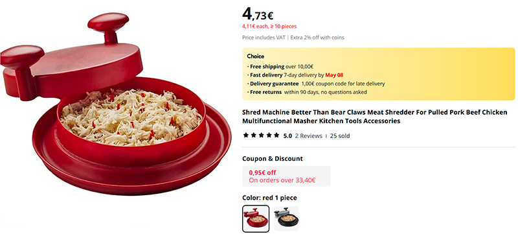Select the red color variant thumbnail
Viewport: 518px width, 236px height.
pos(256,218)
